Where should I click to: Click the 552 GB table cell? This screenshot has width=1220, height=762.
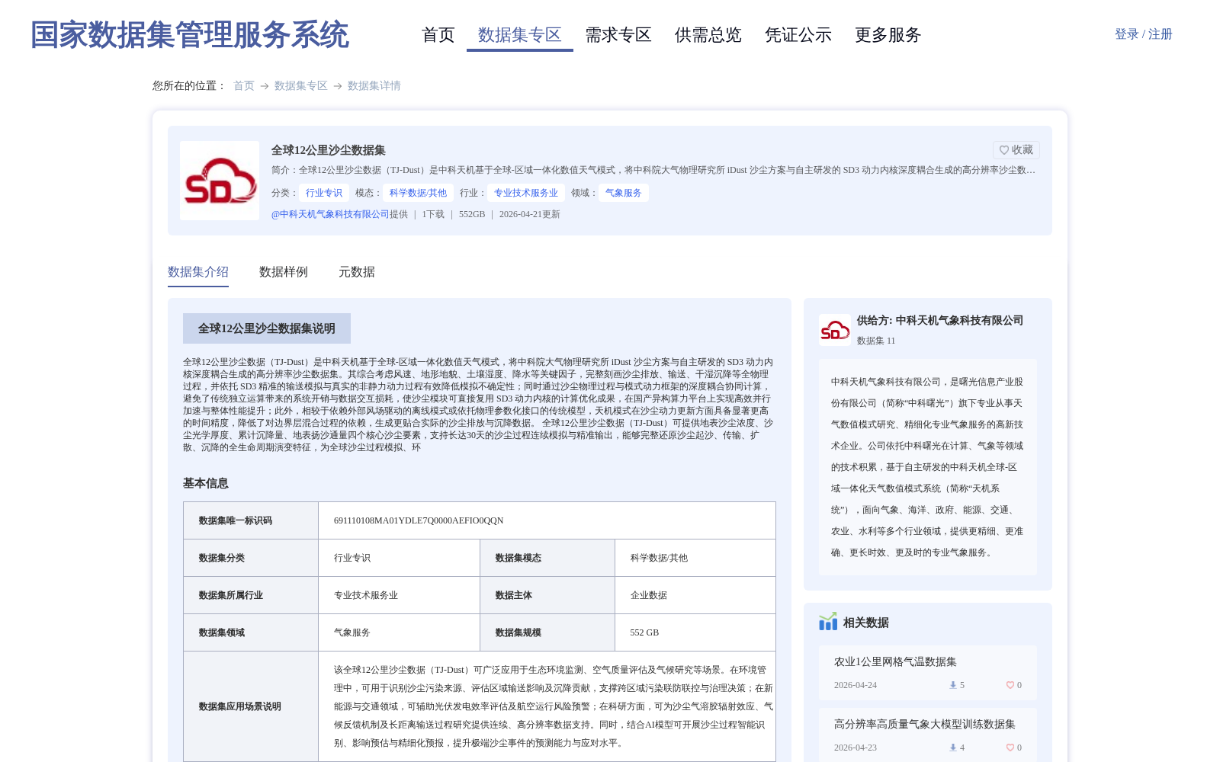point(695,632)
